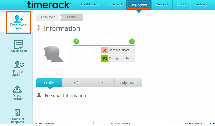This screenshot has height=126, width=215.
Task: Click the red X remove photo icon
Action: tap(105, 50)
